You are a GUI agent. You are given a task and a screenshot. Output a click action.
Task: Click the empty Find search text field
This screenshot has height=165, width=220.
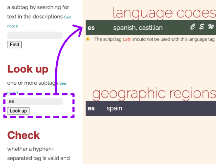click(35, 35)
